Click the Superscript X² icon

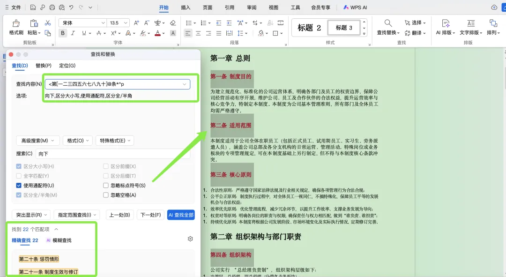tap(113, 33)
